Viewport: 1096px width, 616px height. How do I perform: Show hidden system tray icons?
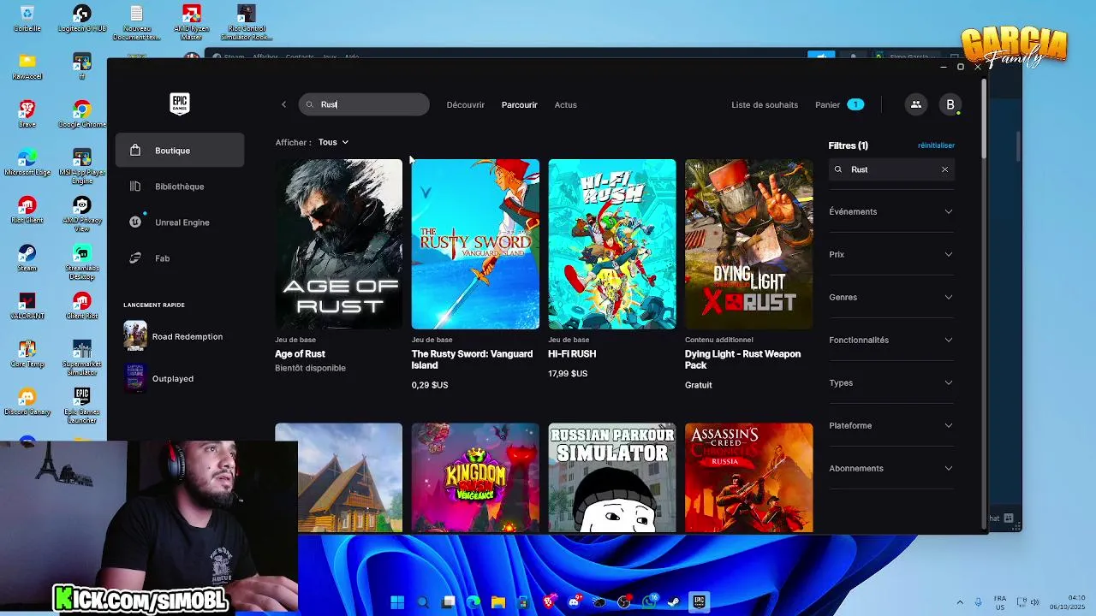959,601
